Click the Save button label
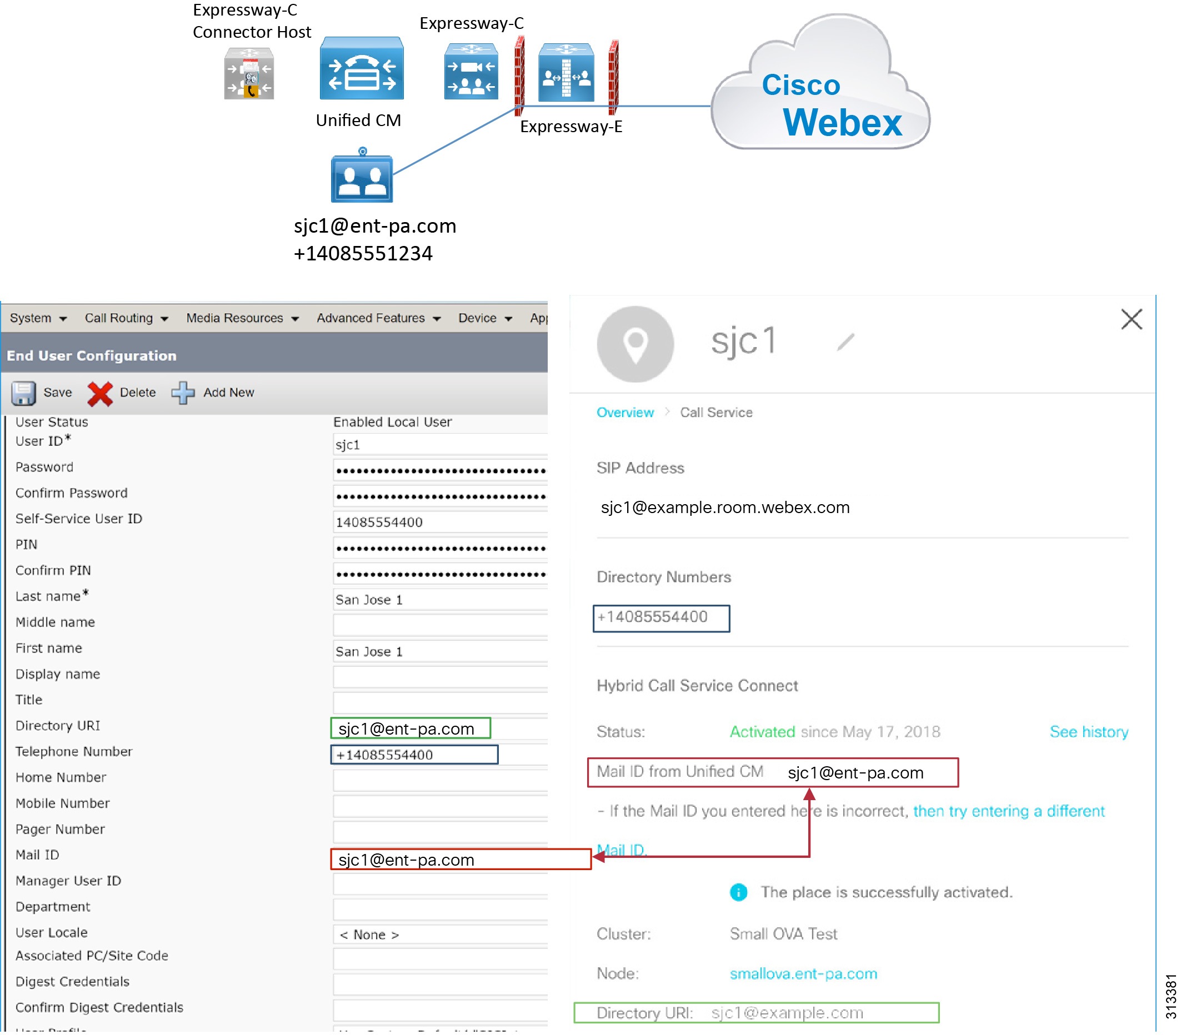 click(58, 393)
